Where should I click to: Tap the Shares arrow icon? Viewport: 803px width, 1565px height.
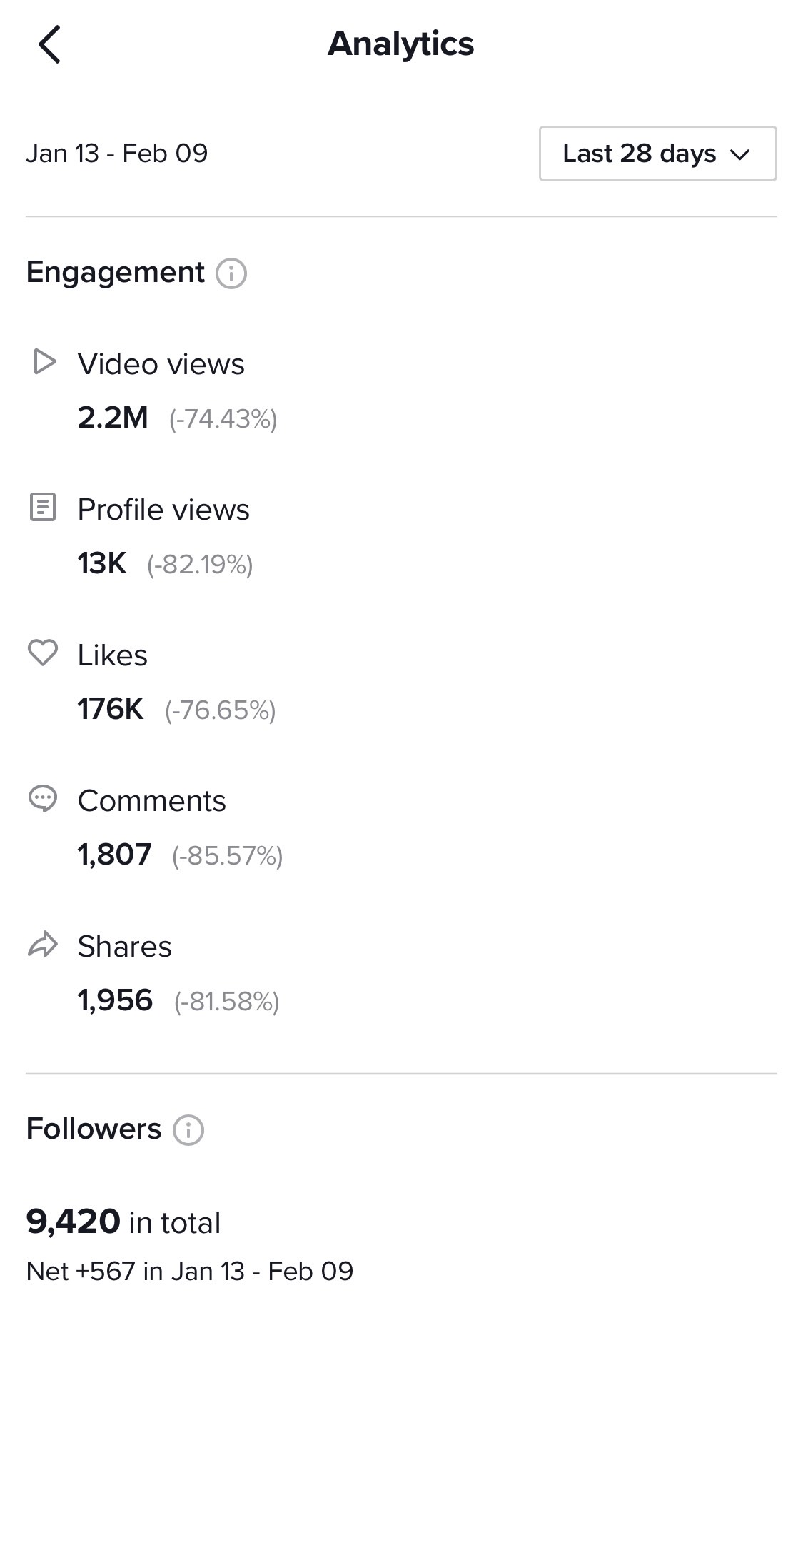43,945
